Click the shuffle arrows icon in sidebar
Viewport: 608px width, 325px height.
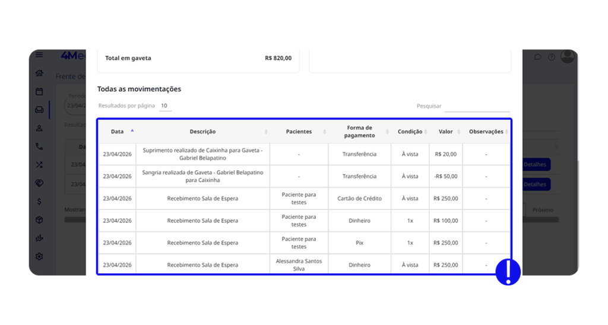point(39,165)
